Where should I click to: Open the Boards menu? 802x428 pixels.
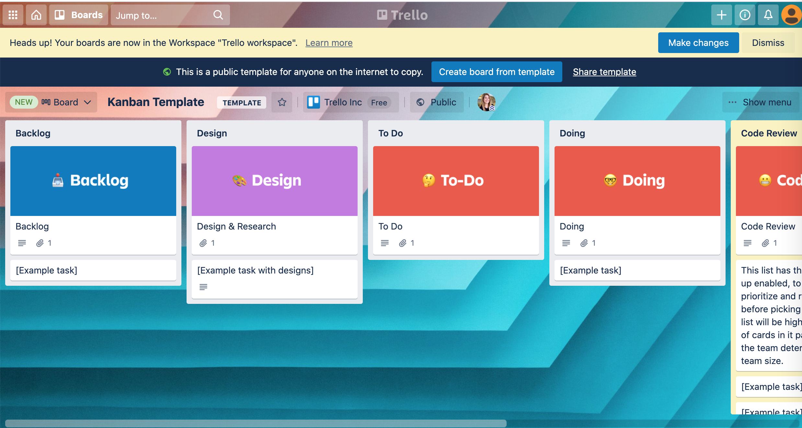click(x=79, y=15)
